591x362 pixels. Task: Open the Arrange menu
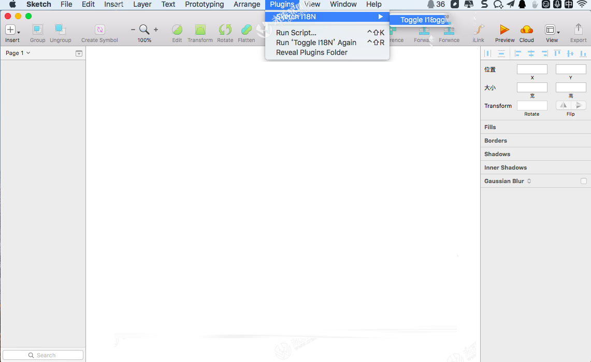click(x=247, y=4)
